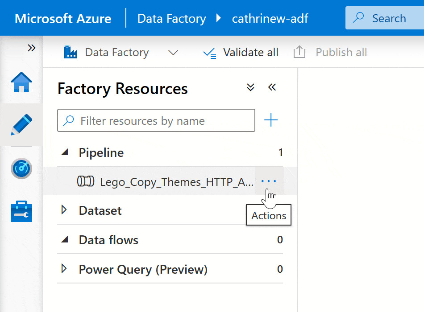Screen dimensions: 424x312
Task: Expand all resource groups with double chevron
Action: pos(251,87)
